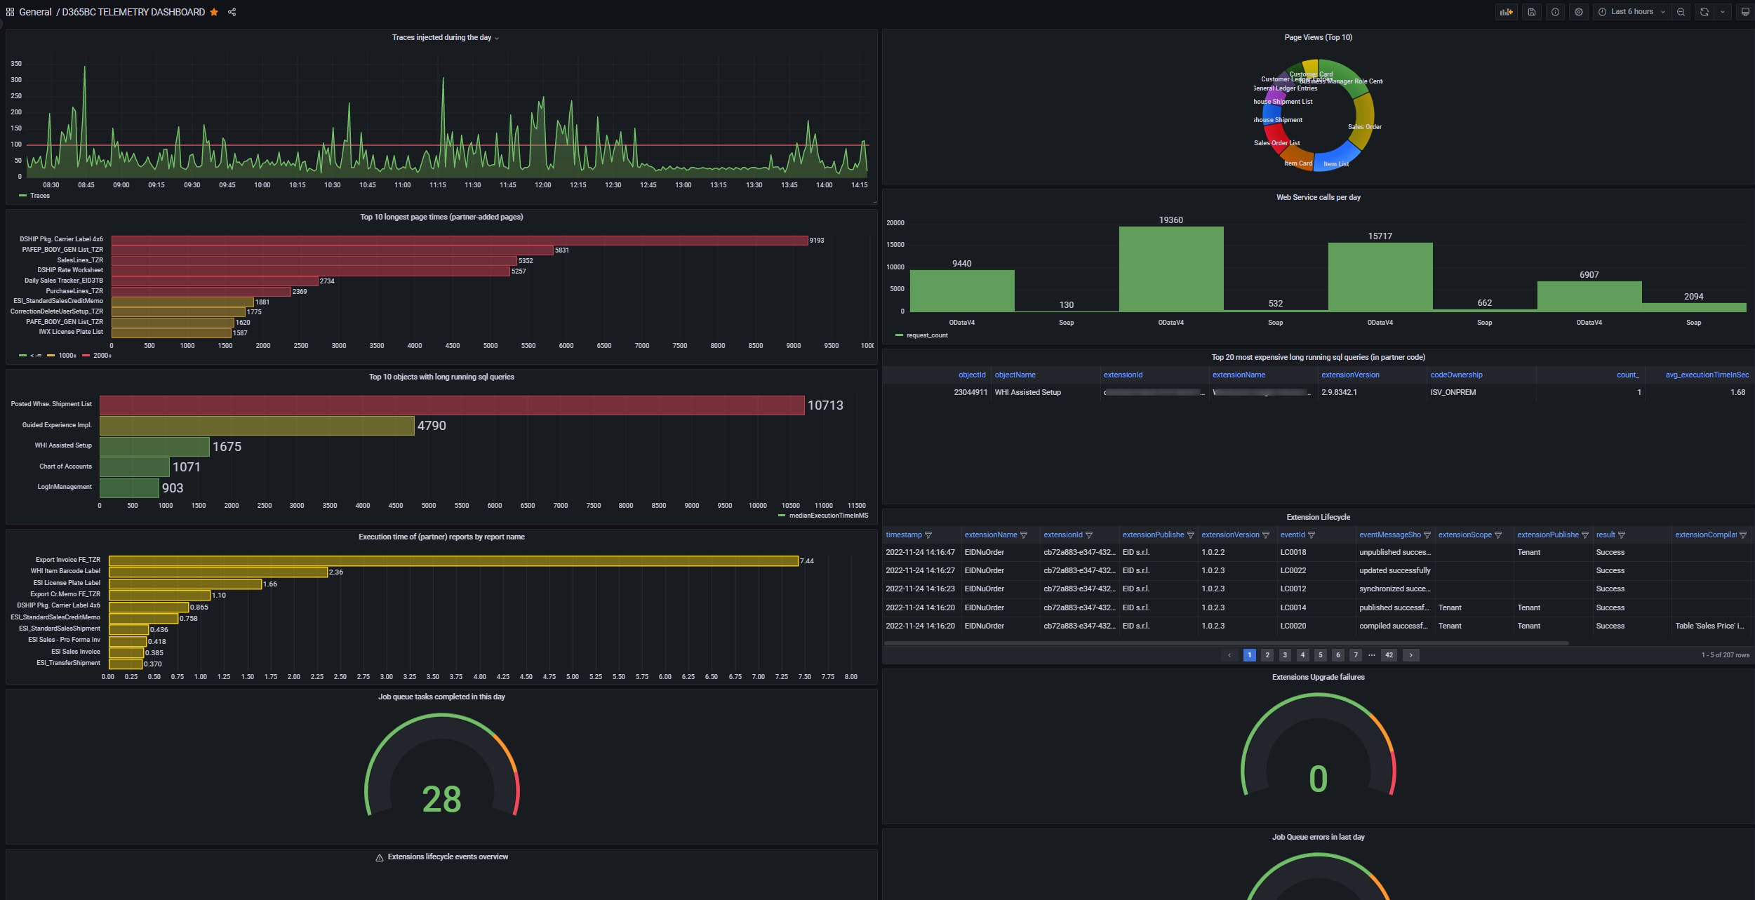
Task: Jump to page 42 of Extension Lifecycle rows
Action: click(1389, 654)
